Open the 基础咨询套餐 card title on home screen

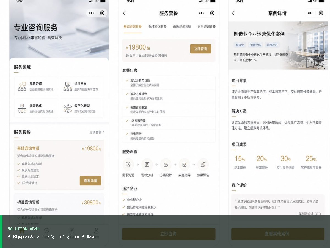(28, 148)
